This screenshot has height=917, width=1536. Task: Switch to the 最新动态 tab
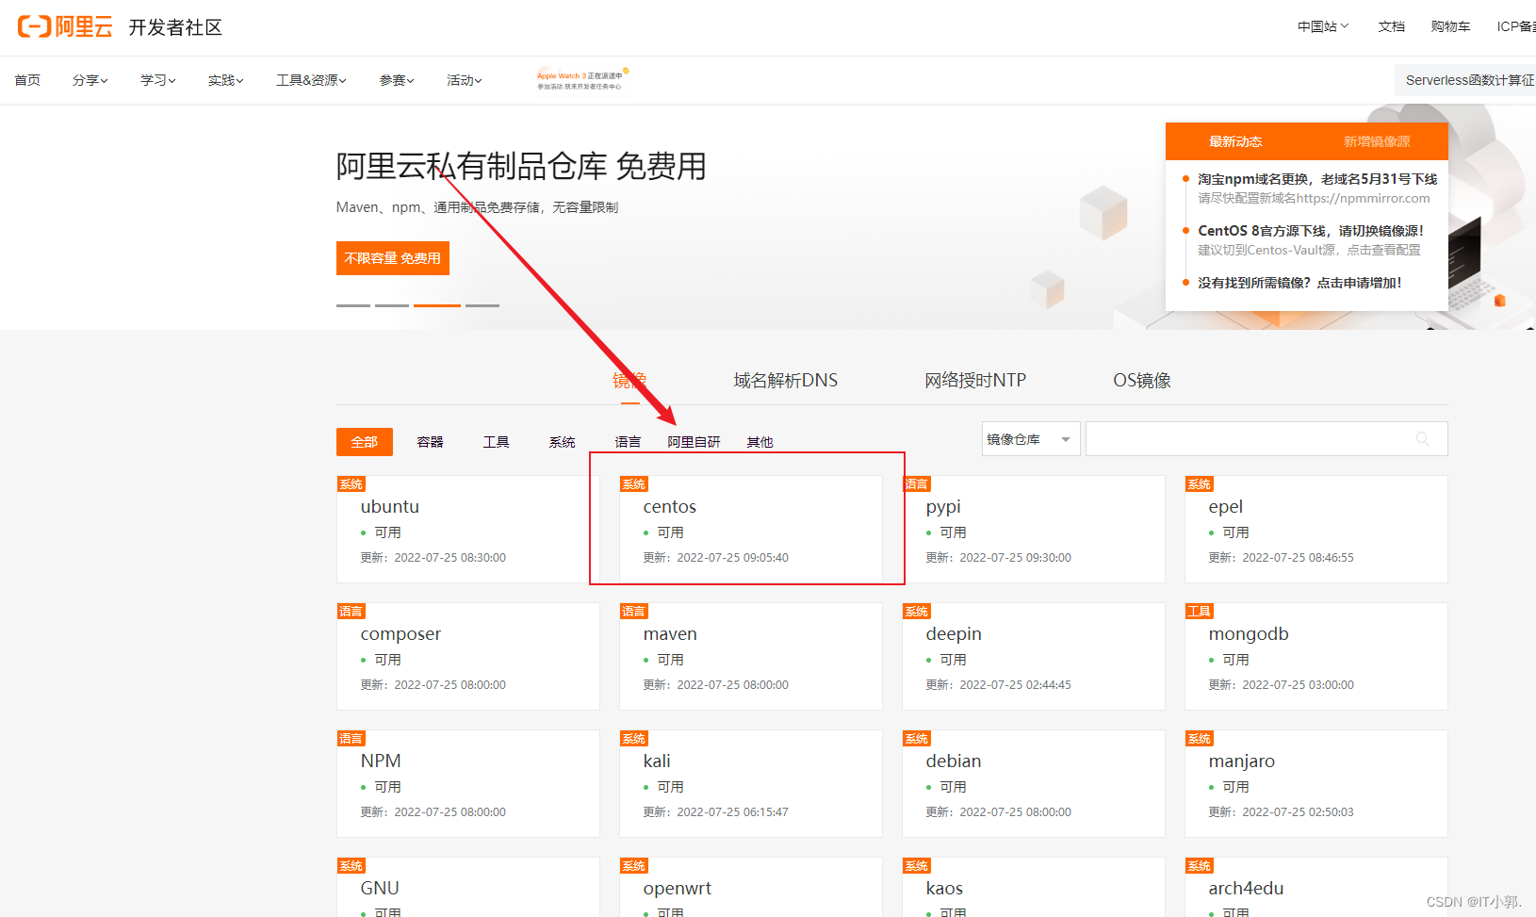[1235, 141]
